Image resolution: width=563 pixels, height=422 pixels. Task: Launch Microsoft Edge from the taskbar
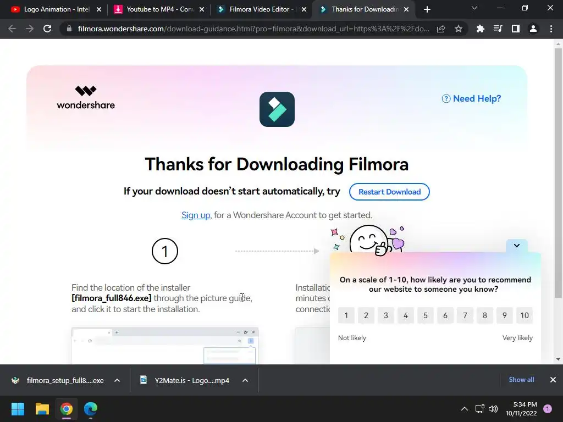click(91, 409)
